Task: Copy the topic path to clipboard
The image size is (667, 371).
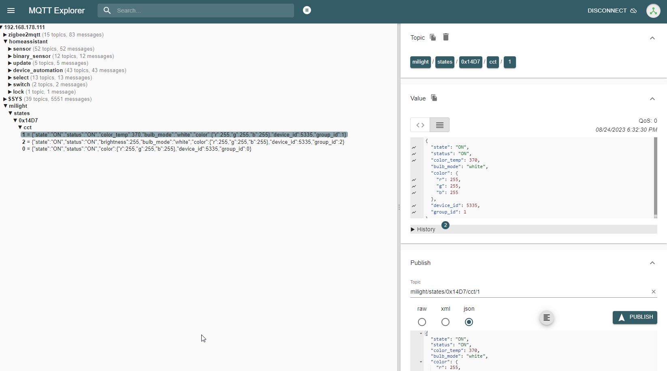Action: pos(433,37)
